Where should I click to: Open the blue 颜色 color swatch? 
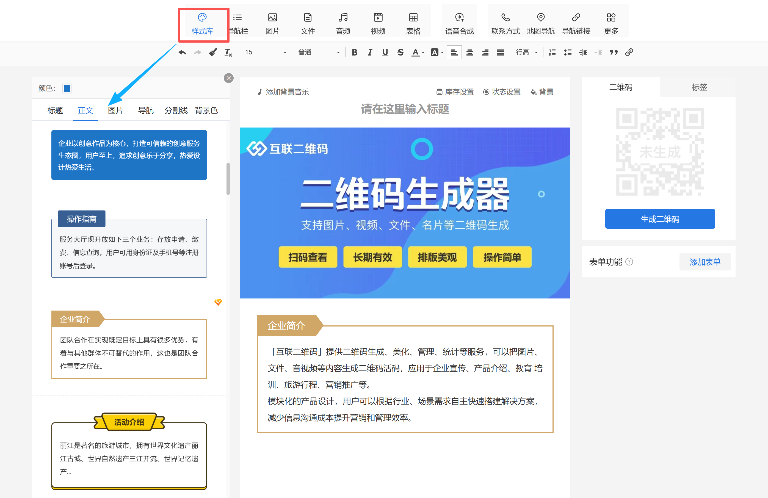(x=67, y=88)
